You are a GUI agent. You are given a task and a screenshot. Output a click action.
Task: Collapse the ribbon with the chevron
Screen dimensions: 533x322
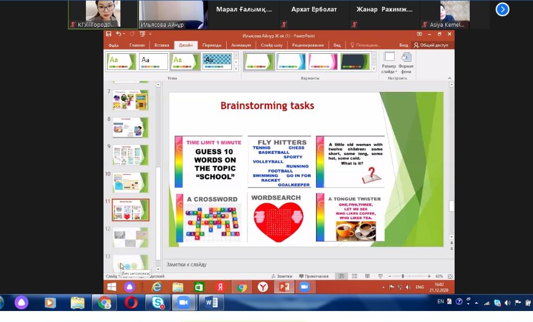pyautogui.click(x=450, y=78)
